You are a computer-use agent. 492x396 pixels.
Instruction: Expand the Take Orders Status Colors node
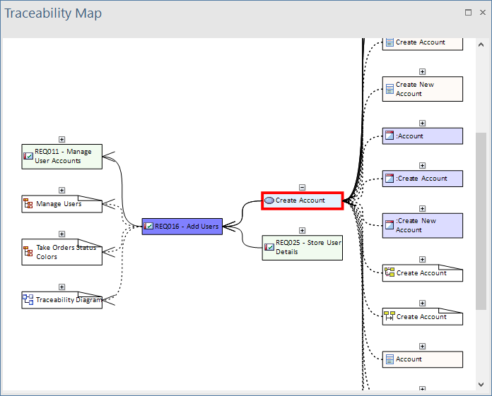pyautogui.click(x=61, y=234)
